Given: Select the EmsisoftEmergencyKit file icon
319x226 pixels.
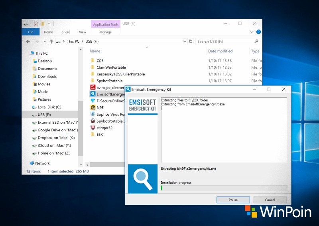Looking at the screenshot, I should pos(93,94).
